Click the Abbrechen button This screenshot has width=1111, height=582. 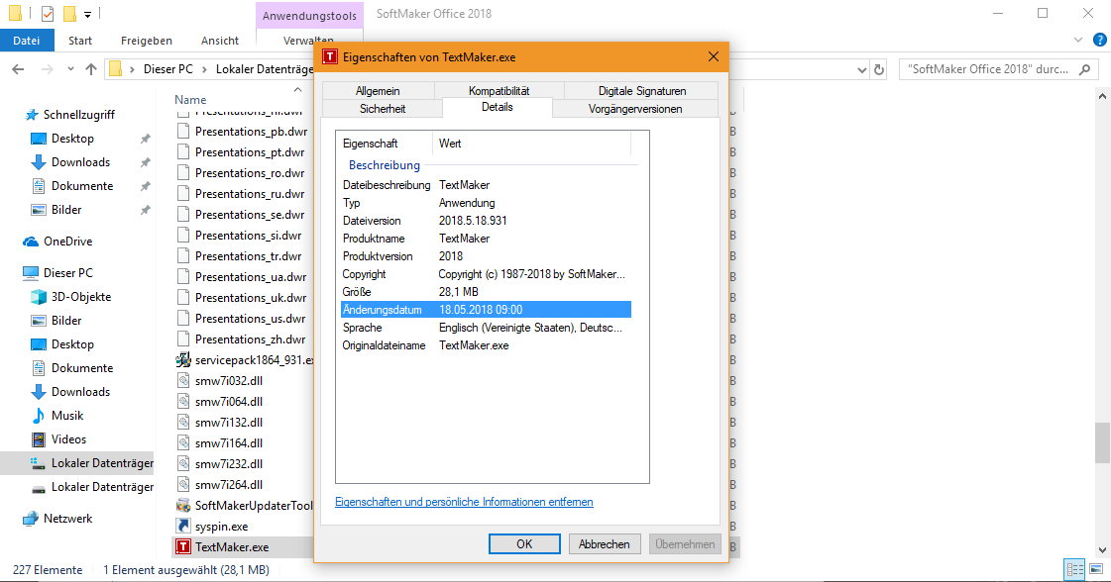605,543
